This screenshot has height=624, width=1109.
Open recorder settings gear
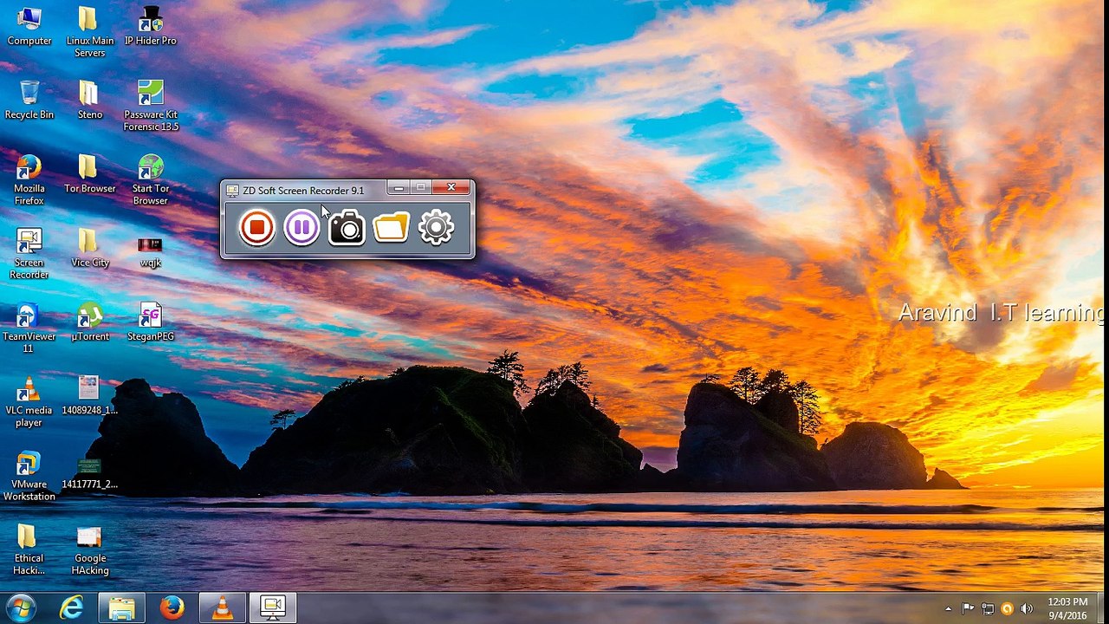tap(436, 228)
